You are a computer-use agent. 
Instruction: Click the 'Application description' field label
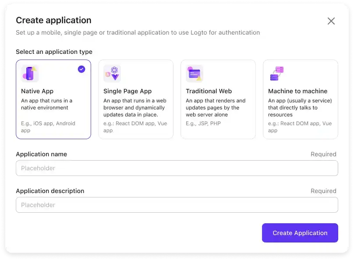50,191
